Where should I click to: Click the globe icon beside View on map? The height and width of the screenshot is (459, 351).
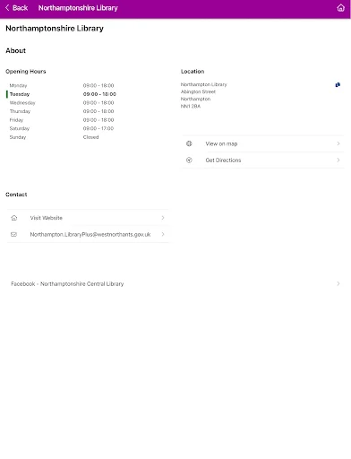[x=189, y=143]
